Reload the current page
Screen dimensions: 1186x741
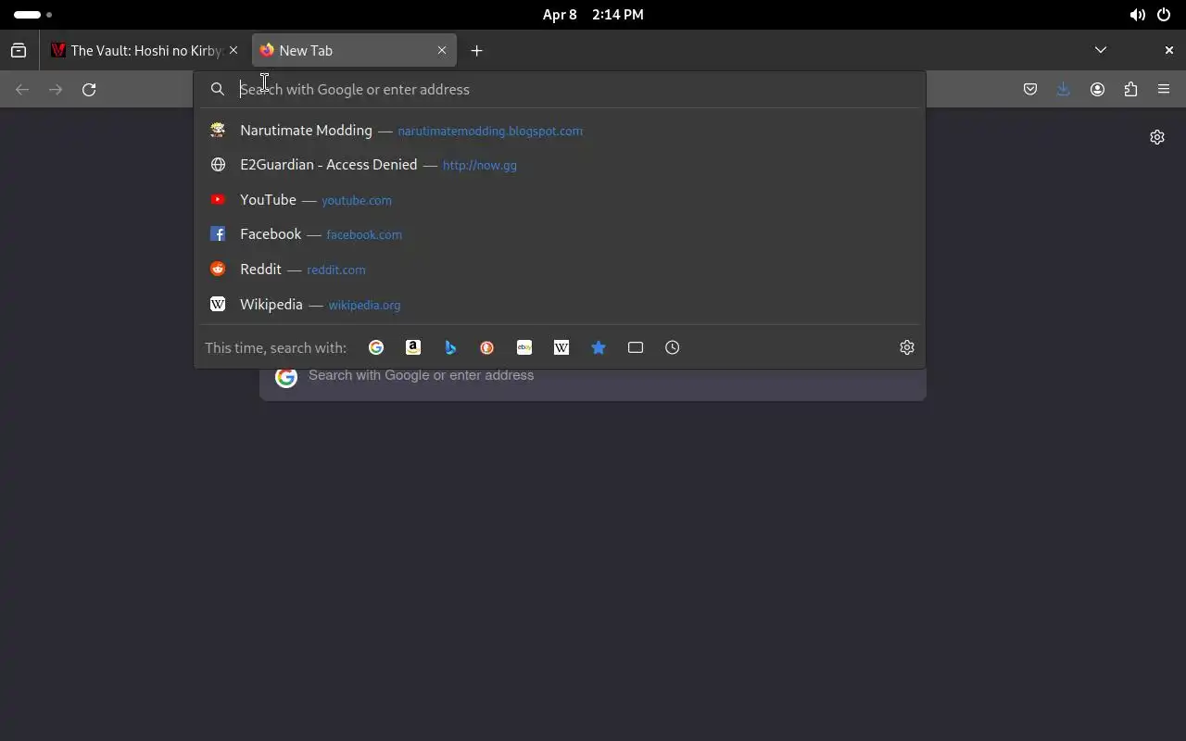click(89, 90)
